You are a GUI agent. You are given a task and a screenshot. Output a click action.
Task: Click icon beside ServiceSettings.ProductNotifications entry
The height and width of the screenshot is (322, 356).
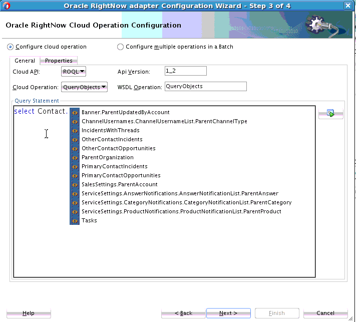pyautogui.click(x=75, y=212)
